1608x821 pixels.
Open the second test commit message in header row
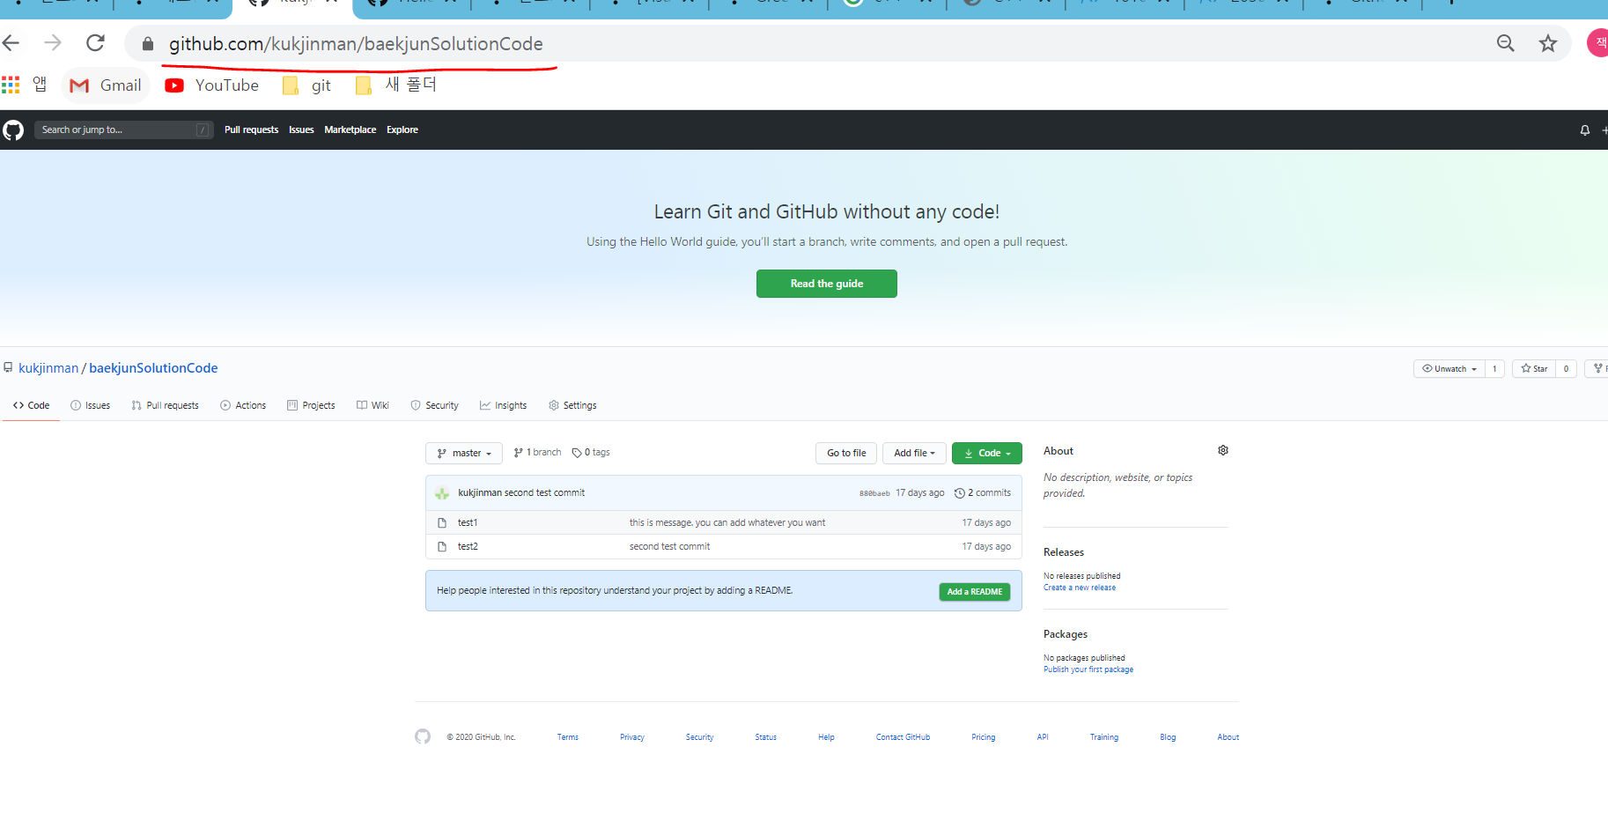coord(544,493)
